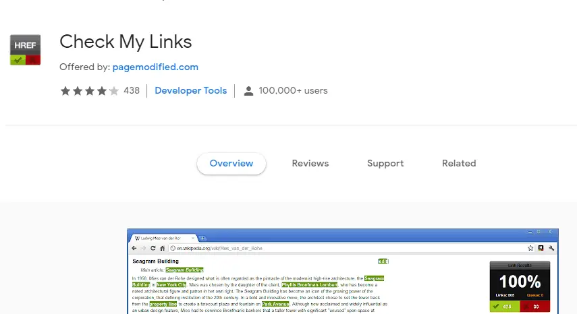Click the Seagram Building section heading
This screenshot has height=314, width=577.
155,261
